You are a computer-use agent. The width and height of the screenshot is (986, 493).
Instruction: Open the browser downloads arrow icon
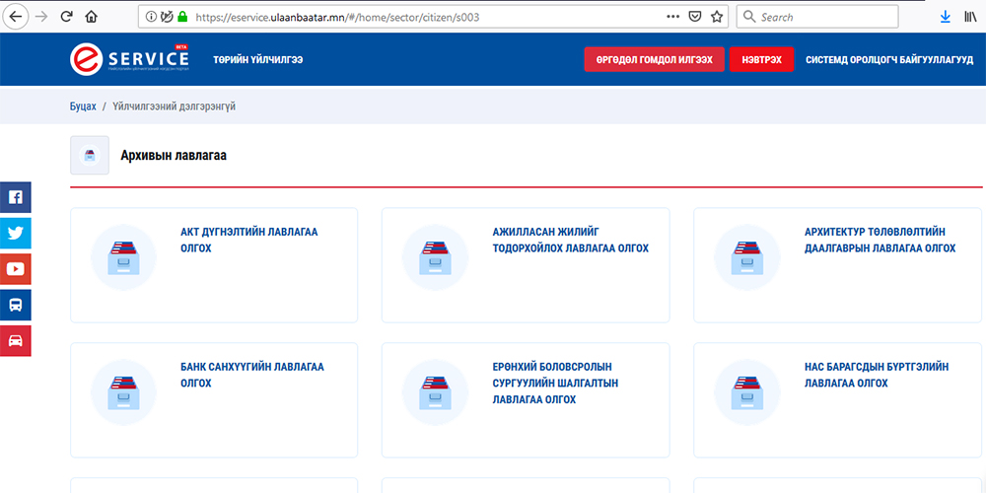[945, 17]
